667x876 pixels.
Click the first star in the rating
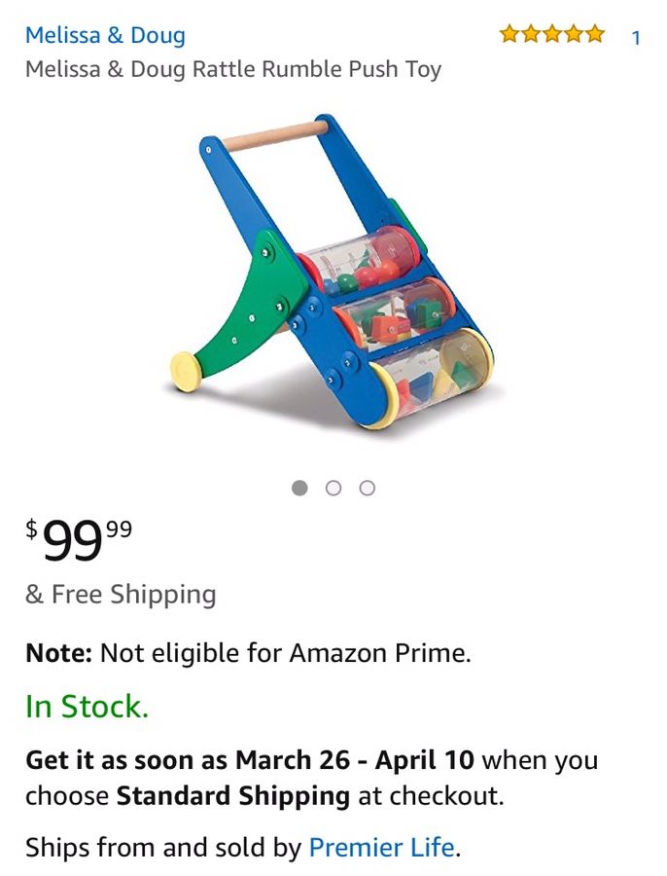coord(509,36)
